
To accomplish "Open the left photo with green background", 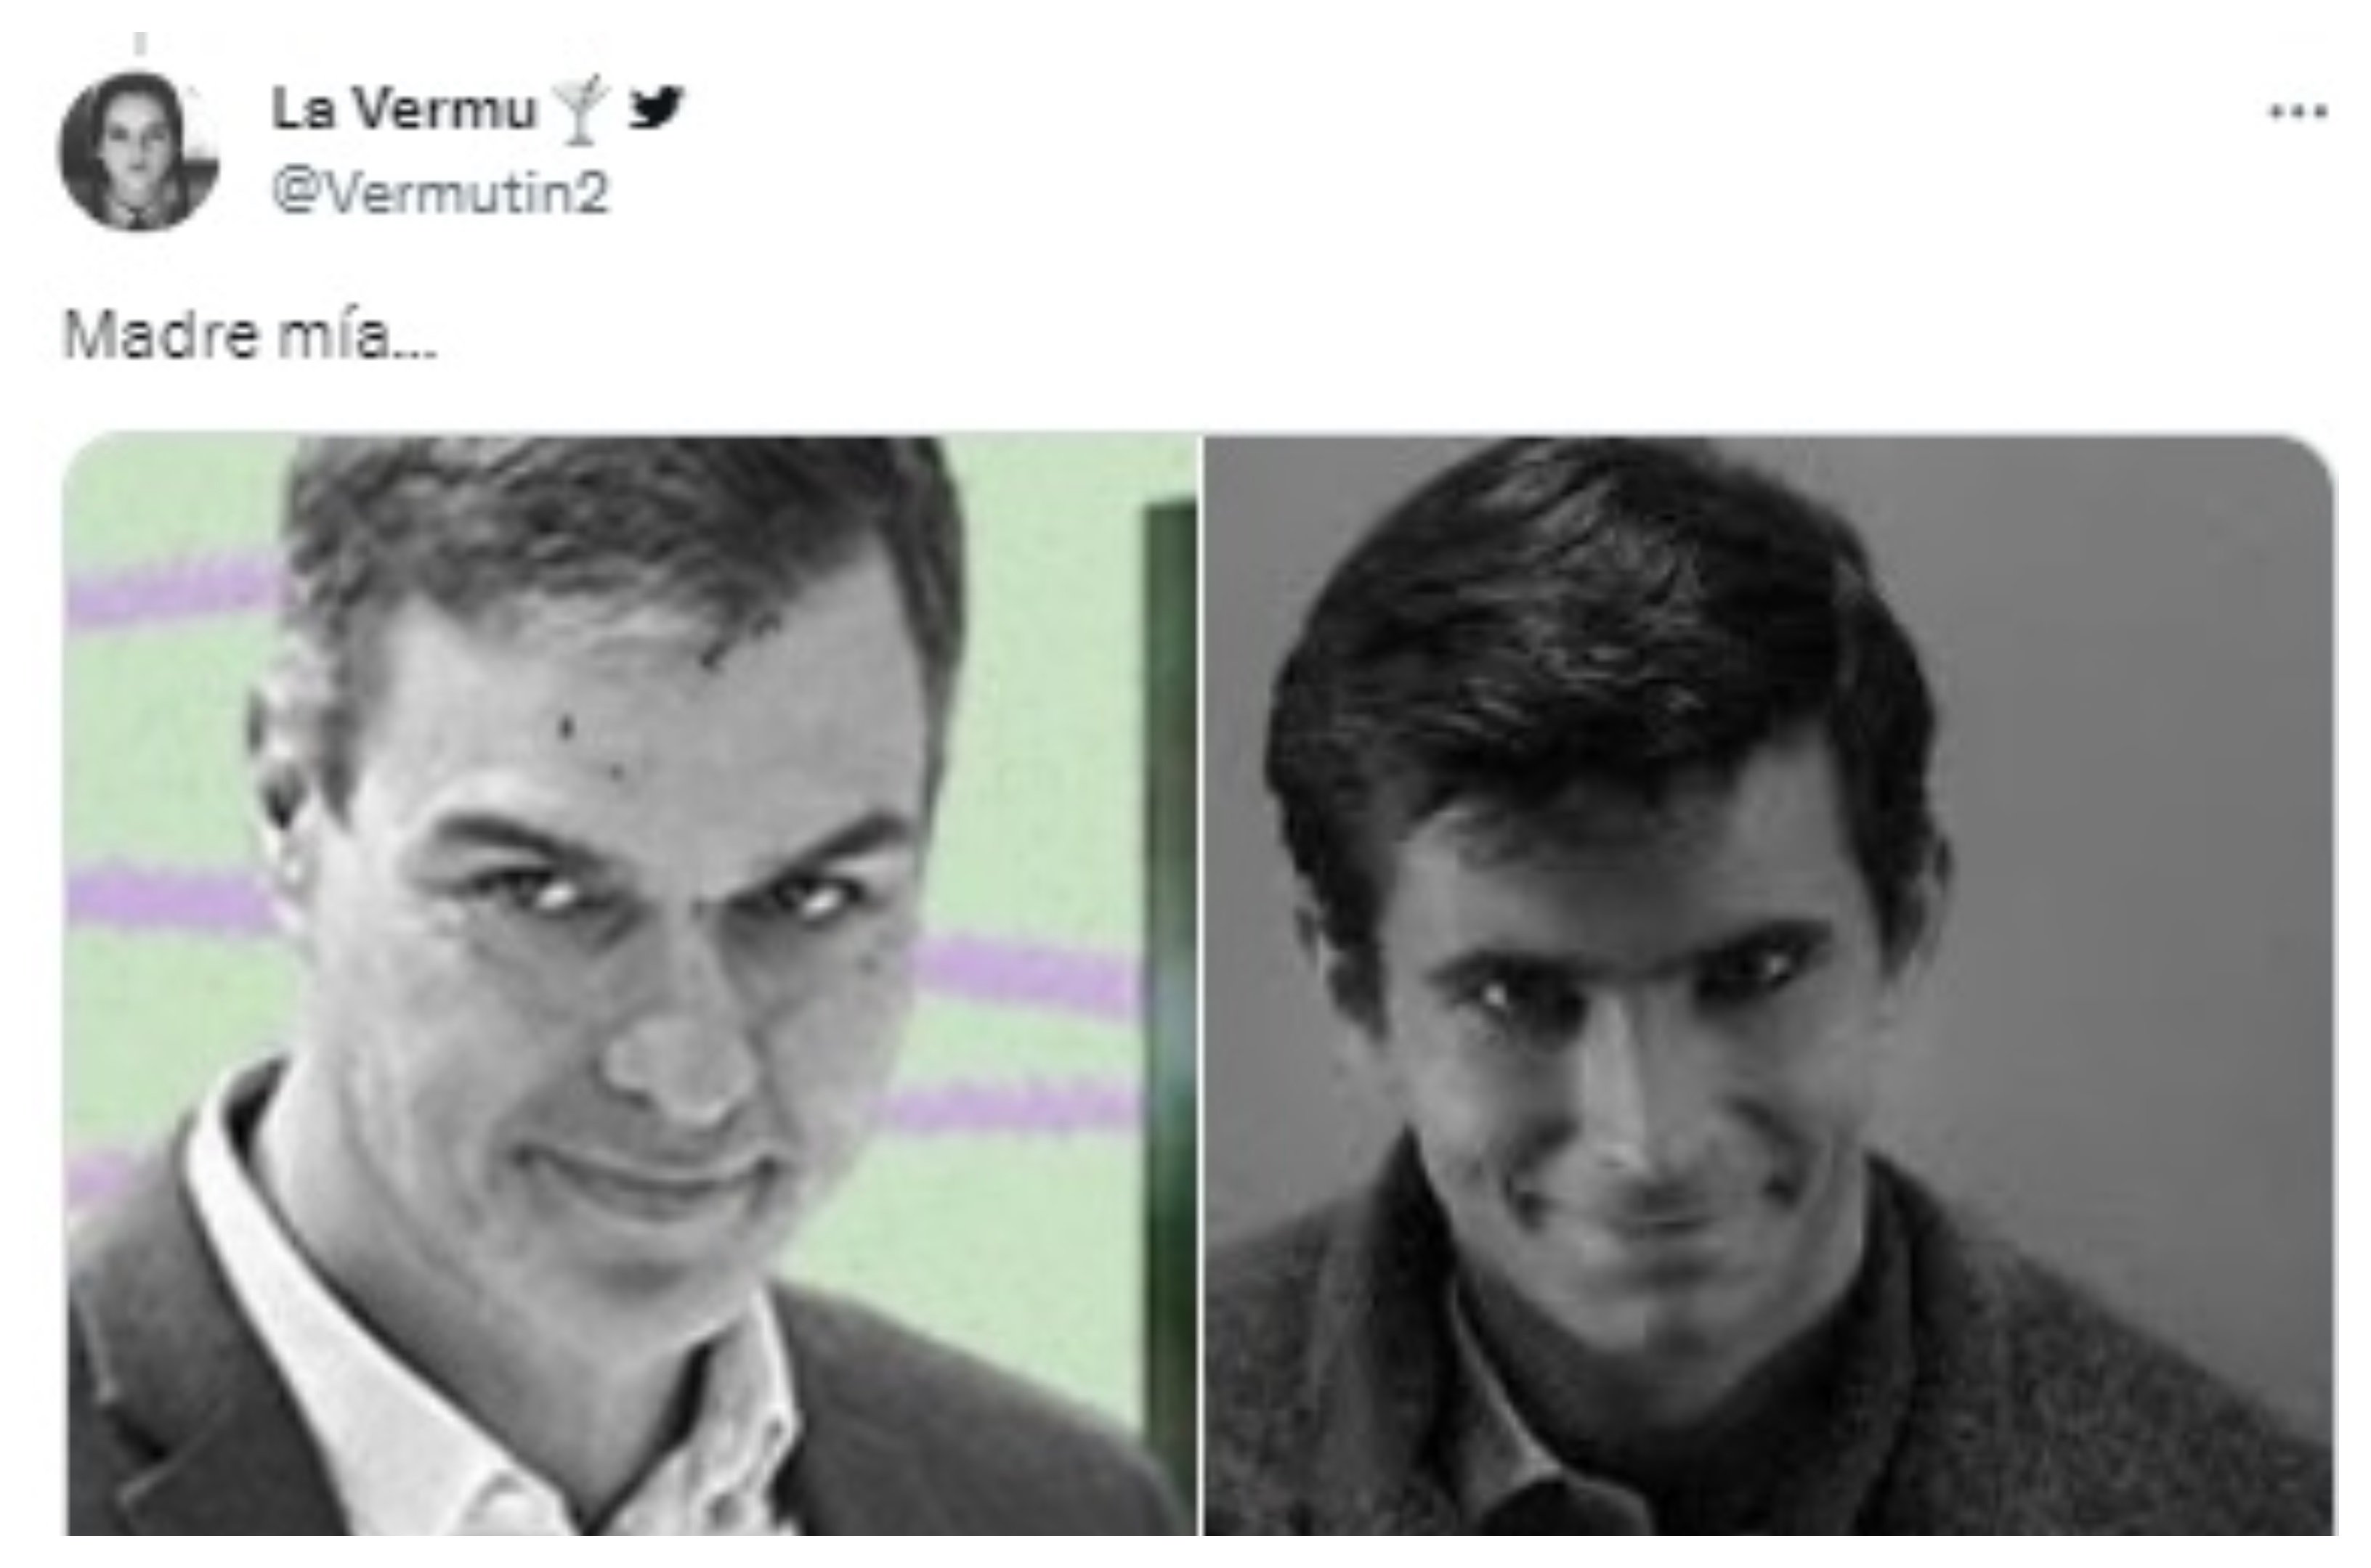I will tap(631, 985).
